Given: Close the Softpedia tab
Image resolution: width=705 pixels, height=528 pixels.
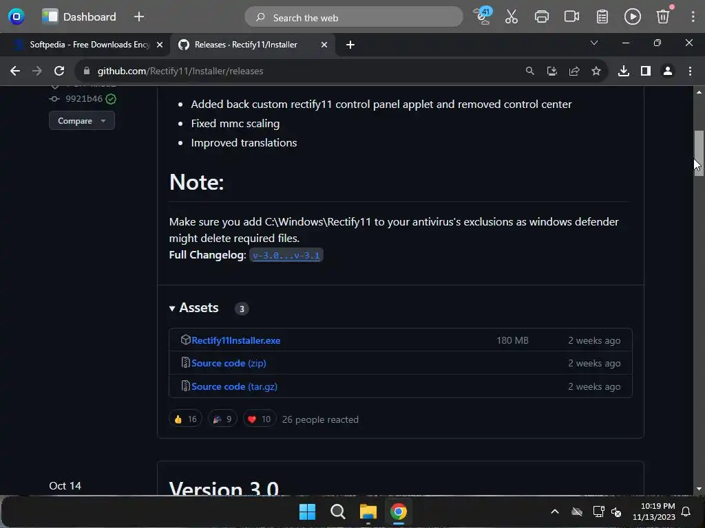Looking at the screenshot, I should (x=159, y=45).
